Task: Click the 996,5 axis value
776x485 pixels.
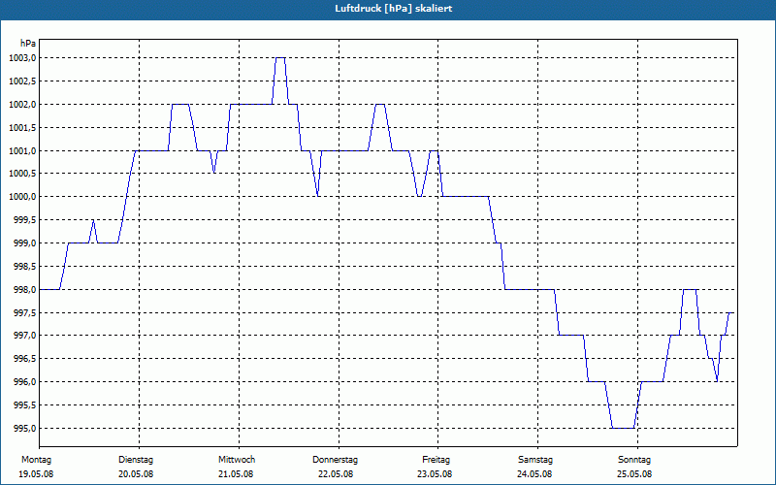Action: (24, 359)
